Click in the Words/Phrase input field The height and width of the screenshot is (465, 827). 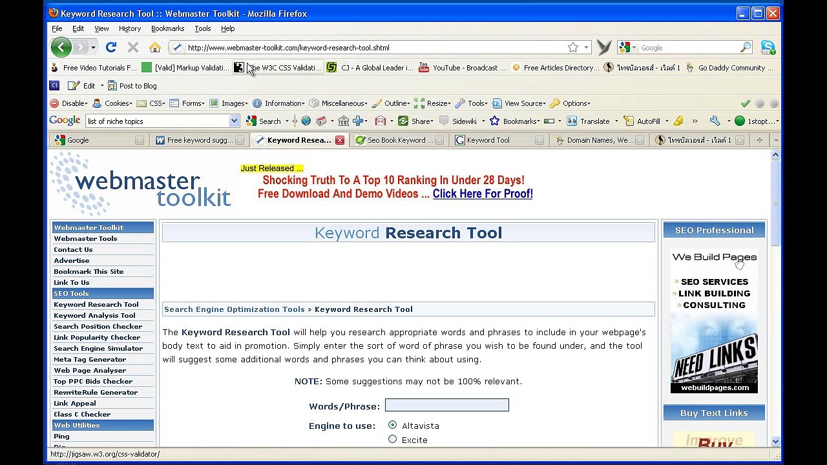pyautogui.click(x=447, y=405)
